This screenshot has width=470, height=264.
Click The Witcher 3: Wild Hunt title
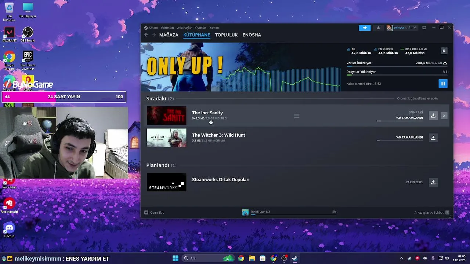218,135
